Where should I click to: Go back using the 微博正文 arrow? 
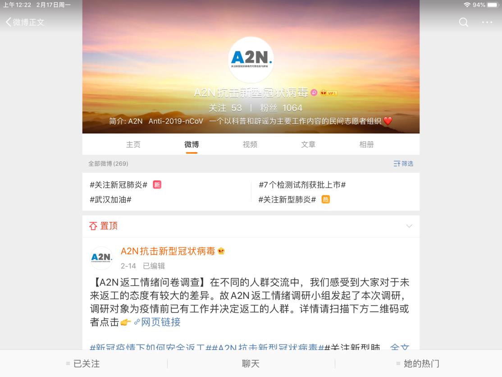coord(25,22)
